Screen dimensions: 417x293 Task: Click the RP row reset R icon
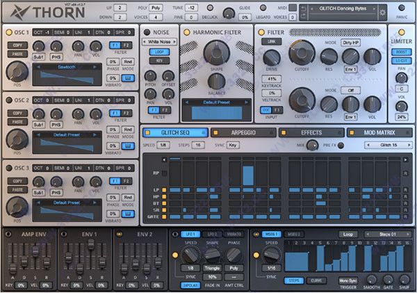(405, 172)
